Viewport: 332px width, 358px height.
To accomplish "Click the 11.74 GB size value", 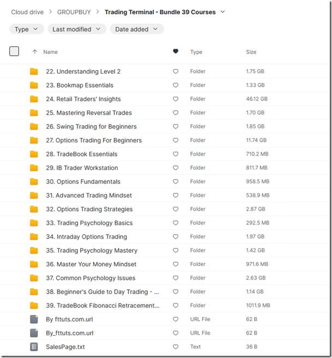I will pyautogui.click(x=256, y=140).
